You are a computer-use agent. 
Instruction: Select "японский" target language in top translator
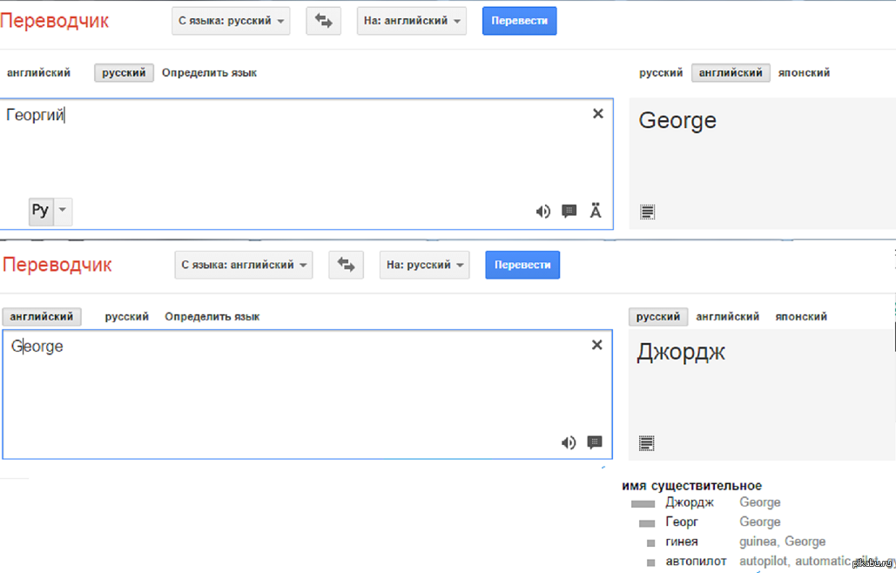click(x=802, y=73)
